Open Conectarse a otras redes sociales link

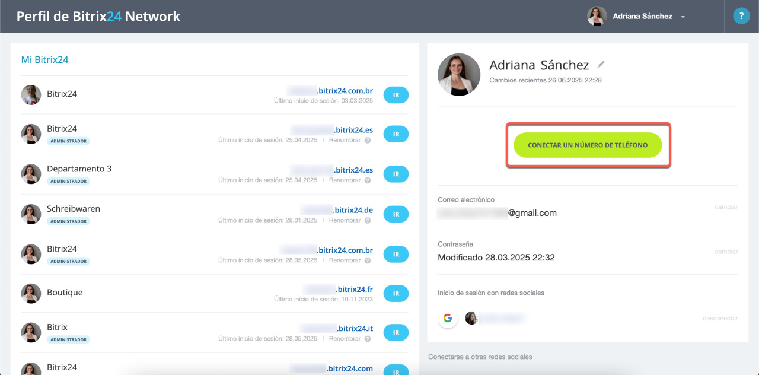tap(480, 357)
